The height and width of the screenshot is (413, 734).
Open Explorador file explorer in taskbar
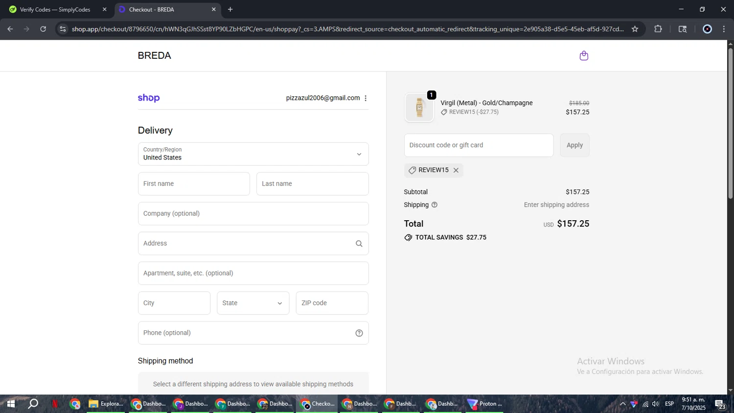[x=106, y=404]
